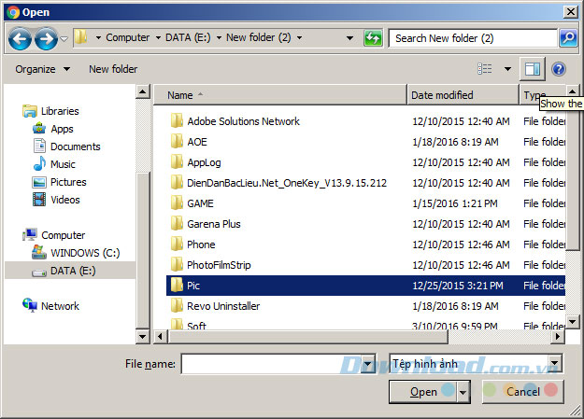Click the New folder button

pos(113,69)
